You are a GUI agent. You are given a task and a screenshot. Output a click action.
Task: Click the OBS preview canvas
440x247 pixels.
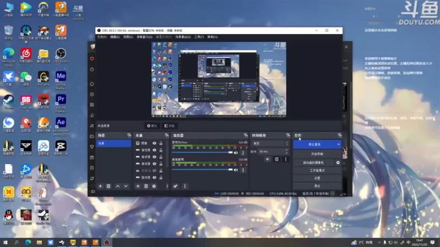coord(218,80)
